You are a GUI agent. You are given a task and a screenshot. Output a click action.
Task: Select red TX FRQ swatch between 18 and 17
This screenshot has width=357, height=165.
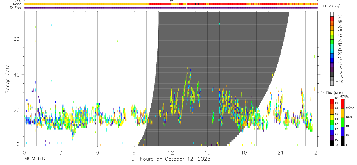tap(332, 101)
